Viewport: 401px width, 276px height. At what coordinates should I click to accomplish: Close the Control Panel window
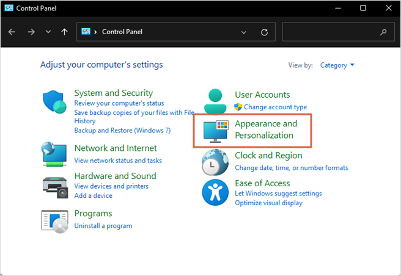(389, 8)
